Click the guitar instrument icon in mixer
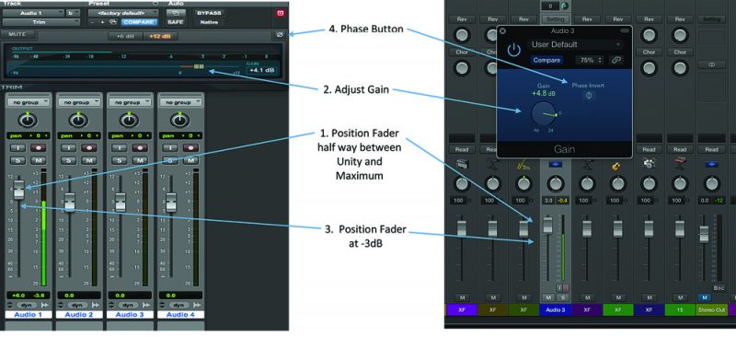 pyautogui.click(x=617, y=166)
